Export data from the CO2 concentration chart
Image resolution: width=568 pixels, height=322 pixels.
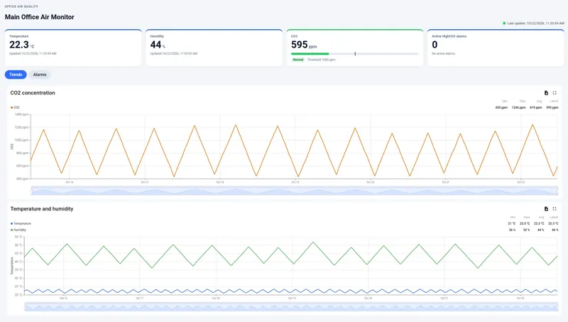click(546, 93)
